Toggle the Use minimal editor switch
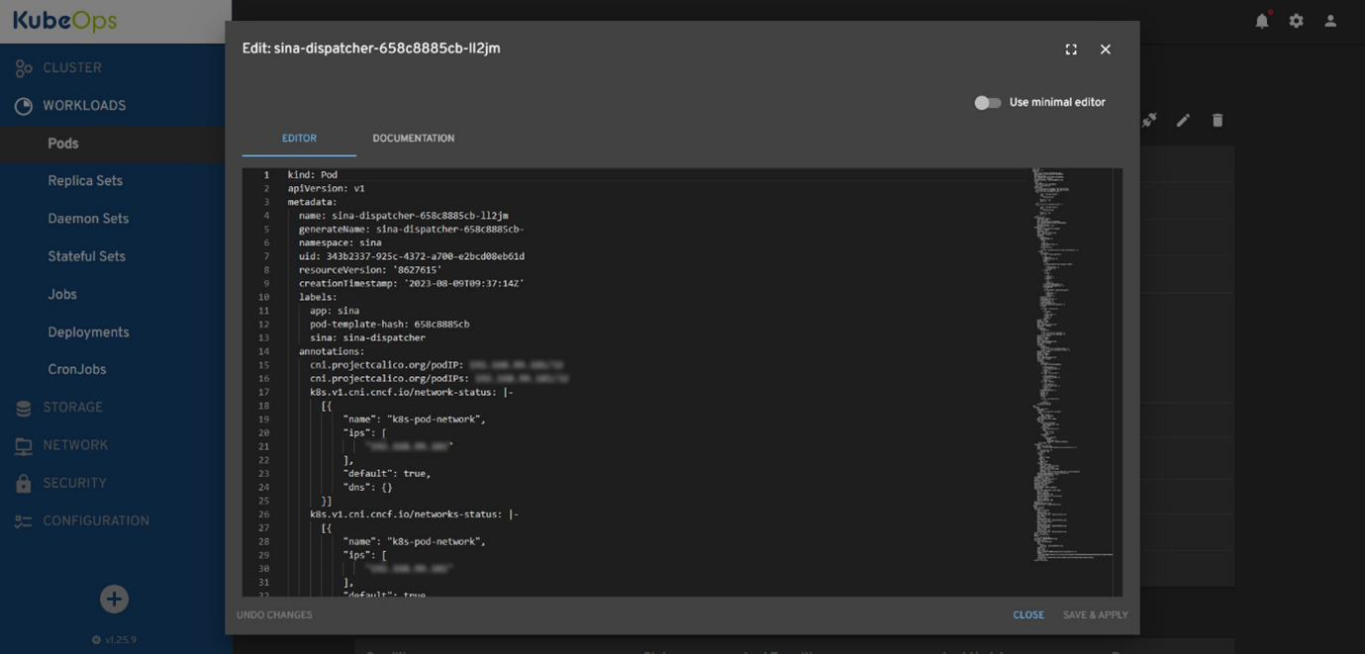 coord(987,103)
